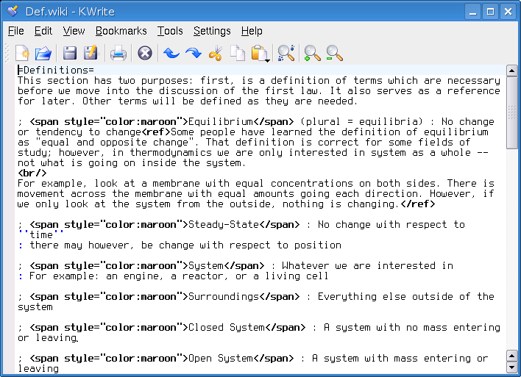
Task: Save the document with the floppy icon
Action: coord(70,53)
